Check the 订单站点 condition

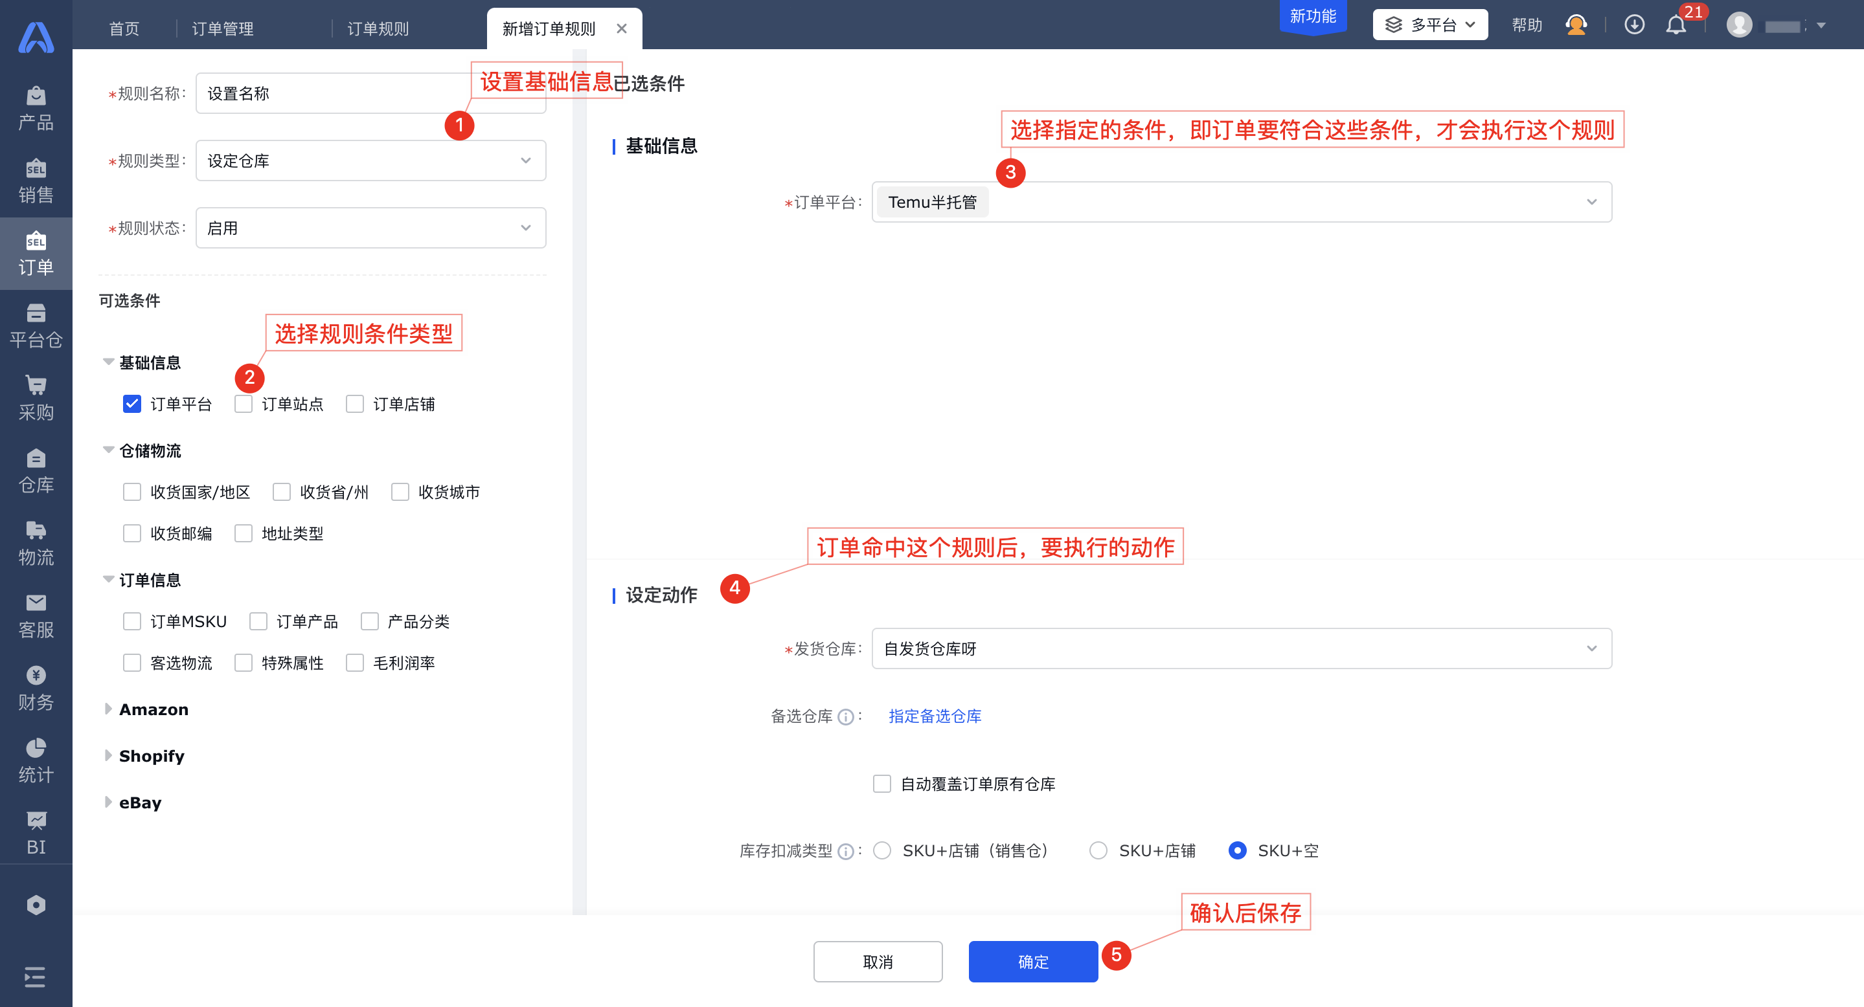(x=243, y=404)
